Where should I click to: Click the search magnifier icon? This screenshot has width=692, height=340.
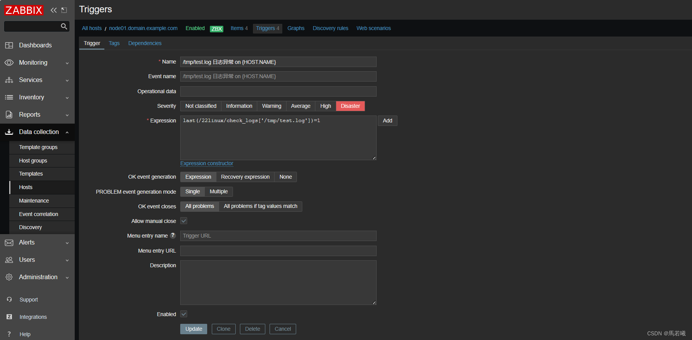(64, 26)
